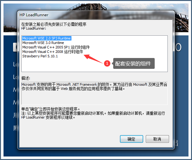Click the 在安装之前必须先安装 heading text
This screenshot has width=192, height=160.
(54, 24)
